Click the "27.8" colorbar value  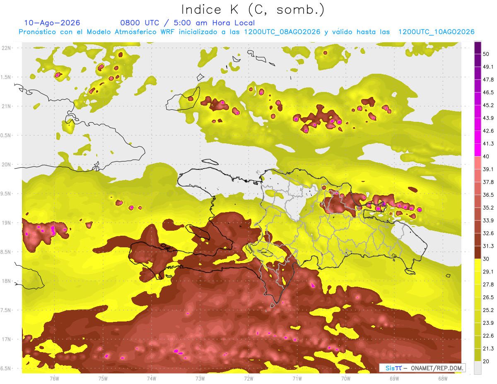coord(488,285)
